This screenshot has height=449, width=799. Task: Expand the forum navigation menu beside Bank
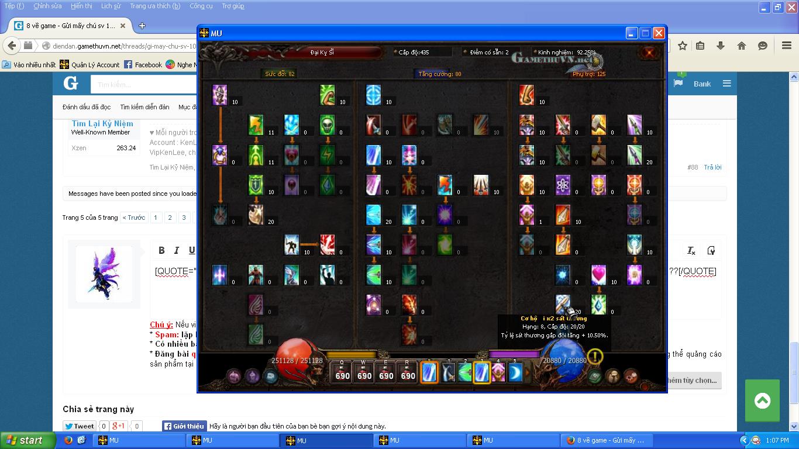pos(726,84)
